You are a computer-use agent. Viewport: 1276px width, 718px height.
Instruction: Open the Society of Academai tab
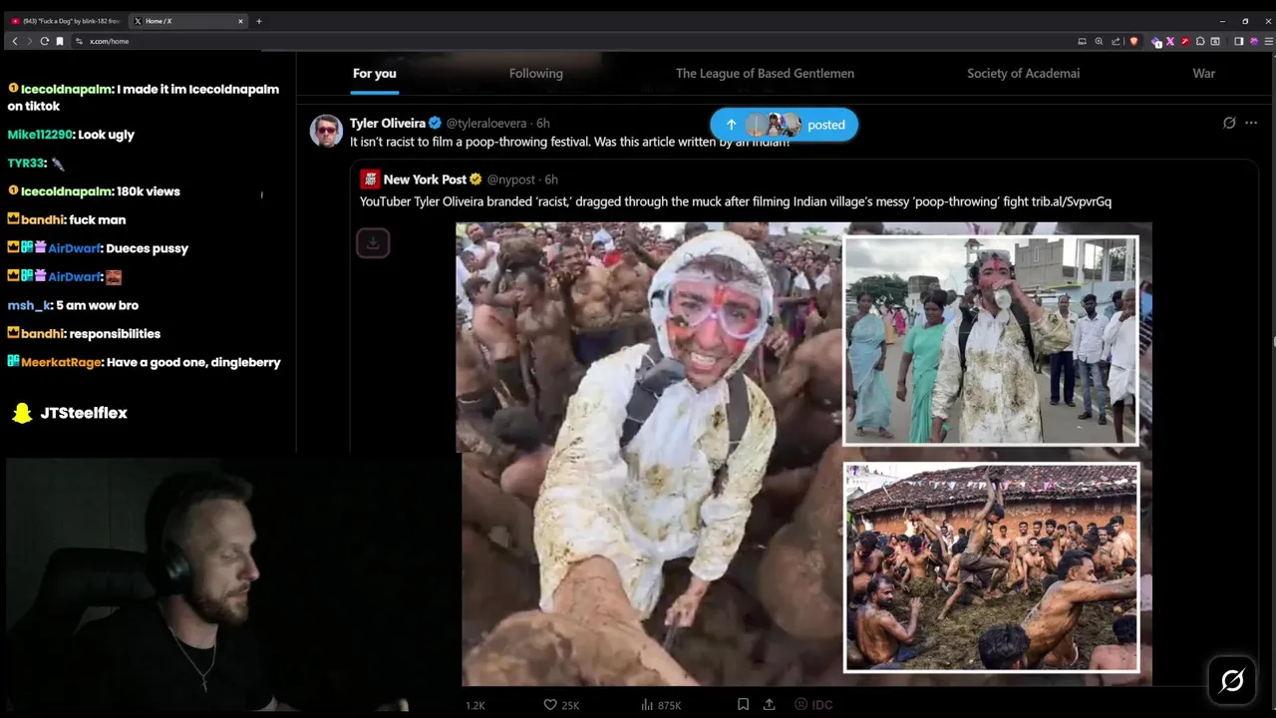(1023, 73)
